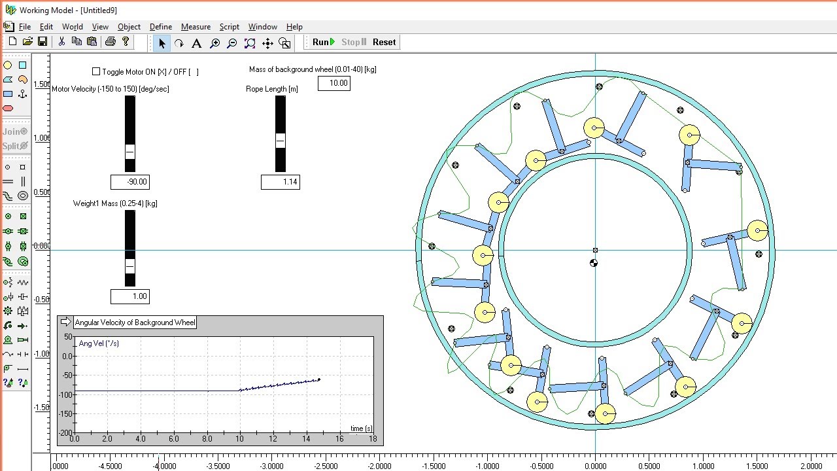The width and height of the screenshot is (837, 471).
Task: Select the Motor gear tool
Action: pyautogui.click(x=8, y=311)
